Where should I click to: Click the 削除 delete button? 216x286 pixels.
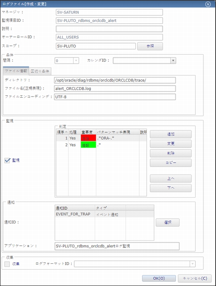pyautogui.click(x=171, y=153)
